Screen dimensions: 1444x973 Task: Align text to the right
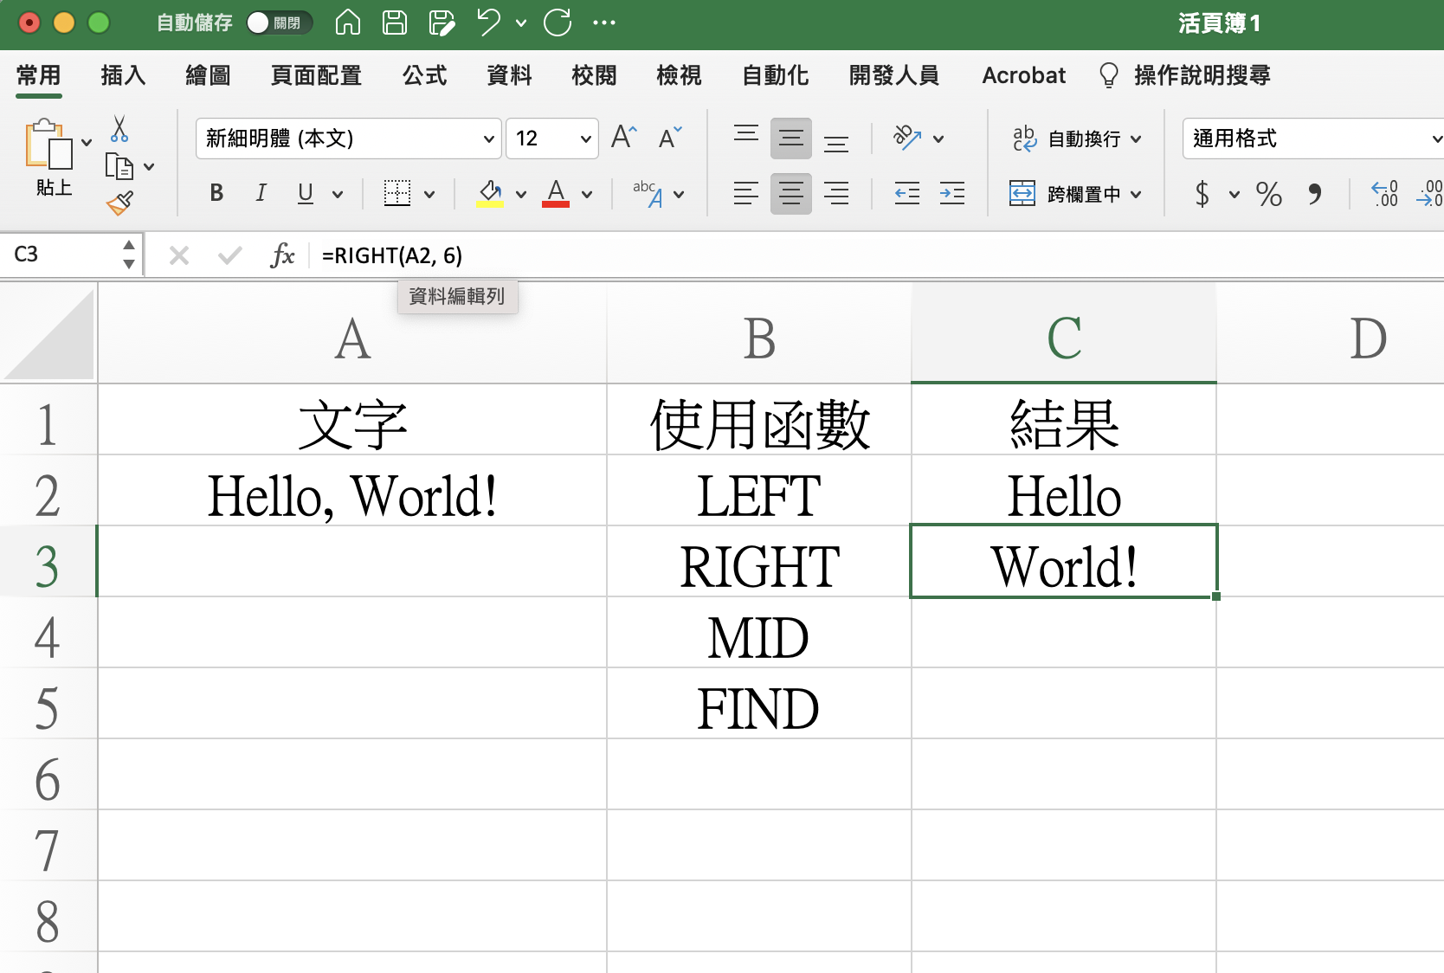pyautogui.click(x=836, y=193)
